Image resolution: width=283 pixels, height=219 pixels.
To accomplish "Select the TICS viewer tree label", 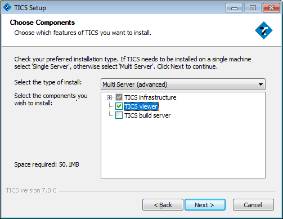I will tap(141, 106).
